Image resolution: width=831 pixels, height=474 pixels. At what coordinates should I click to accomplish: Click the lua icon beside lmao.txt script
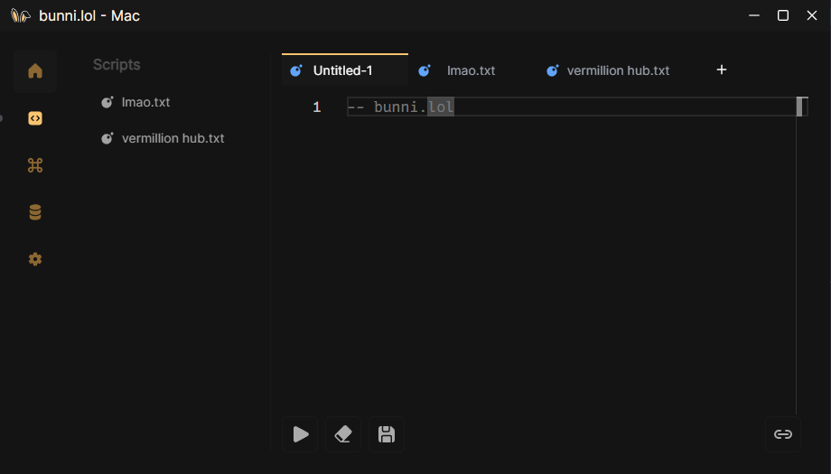(107, 102)
